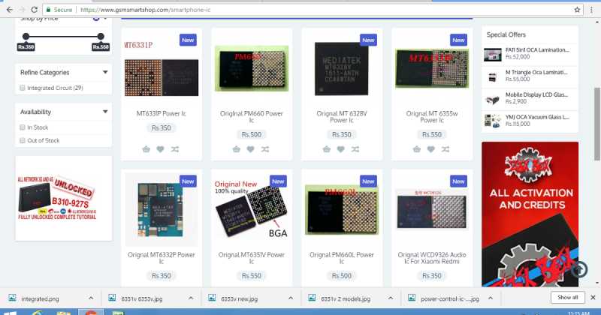The image size is (601, 315).
Task: Check the Out of Stock filter
Action: 23,140
